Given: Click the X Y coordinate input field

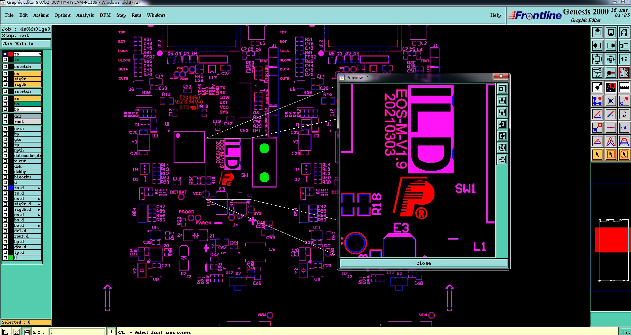Looking at the screenshot, I should pyautogui.click(x=78, y=332).
